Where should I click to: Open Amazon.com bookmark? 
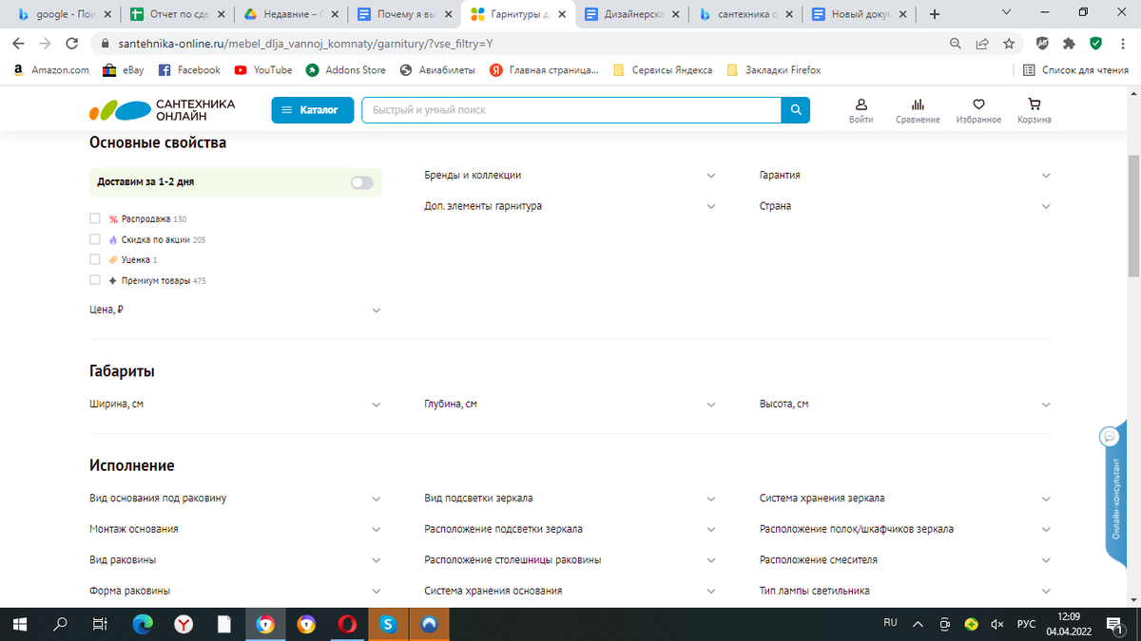51,70
